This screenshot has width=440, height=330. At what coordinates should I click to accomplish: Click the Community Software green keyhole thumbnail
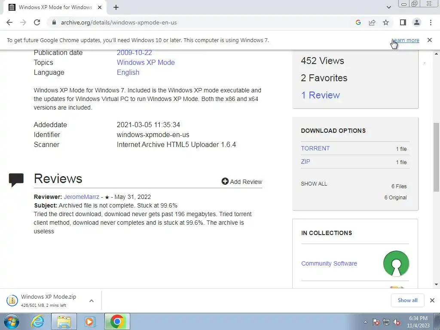coord(396,263)
